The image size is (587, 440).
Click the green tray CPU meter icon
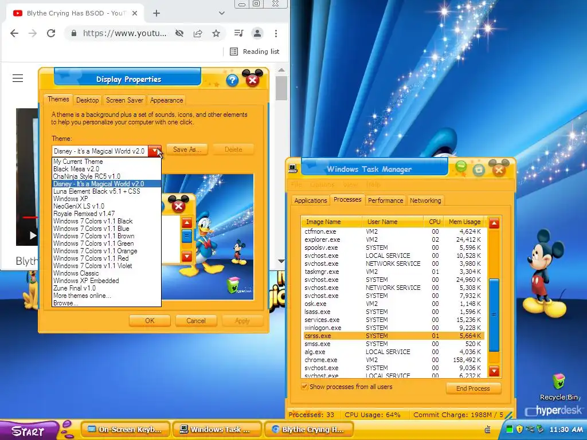(510, 429)
